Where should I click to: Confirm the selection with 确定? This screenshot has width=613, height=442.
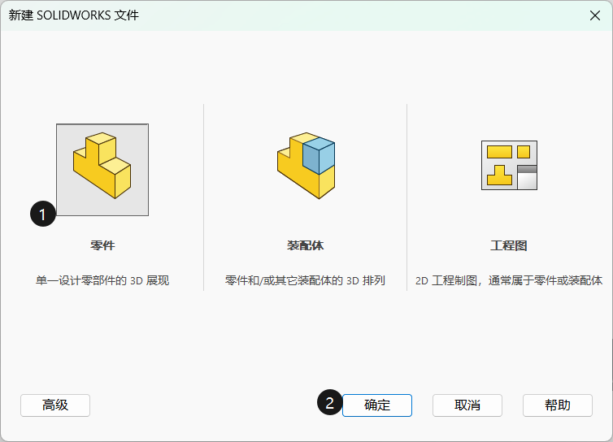click(377, 405)
